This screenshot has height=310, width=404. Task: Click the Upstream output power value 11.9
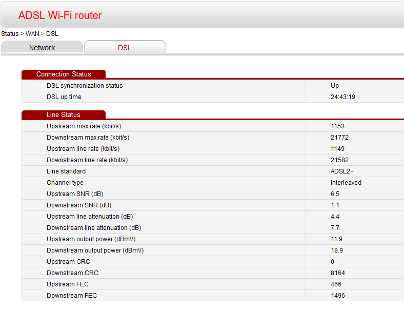click(x=336, y=239)
